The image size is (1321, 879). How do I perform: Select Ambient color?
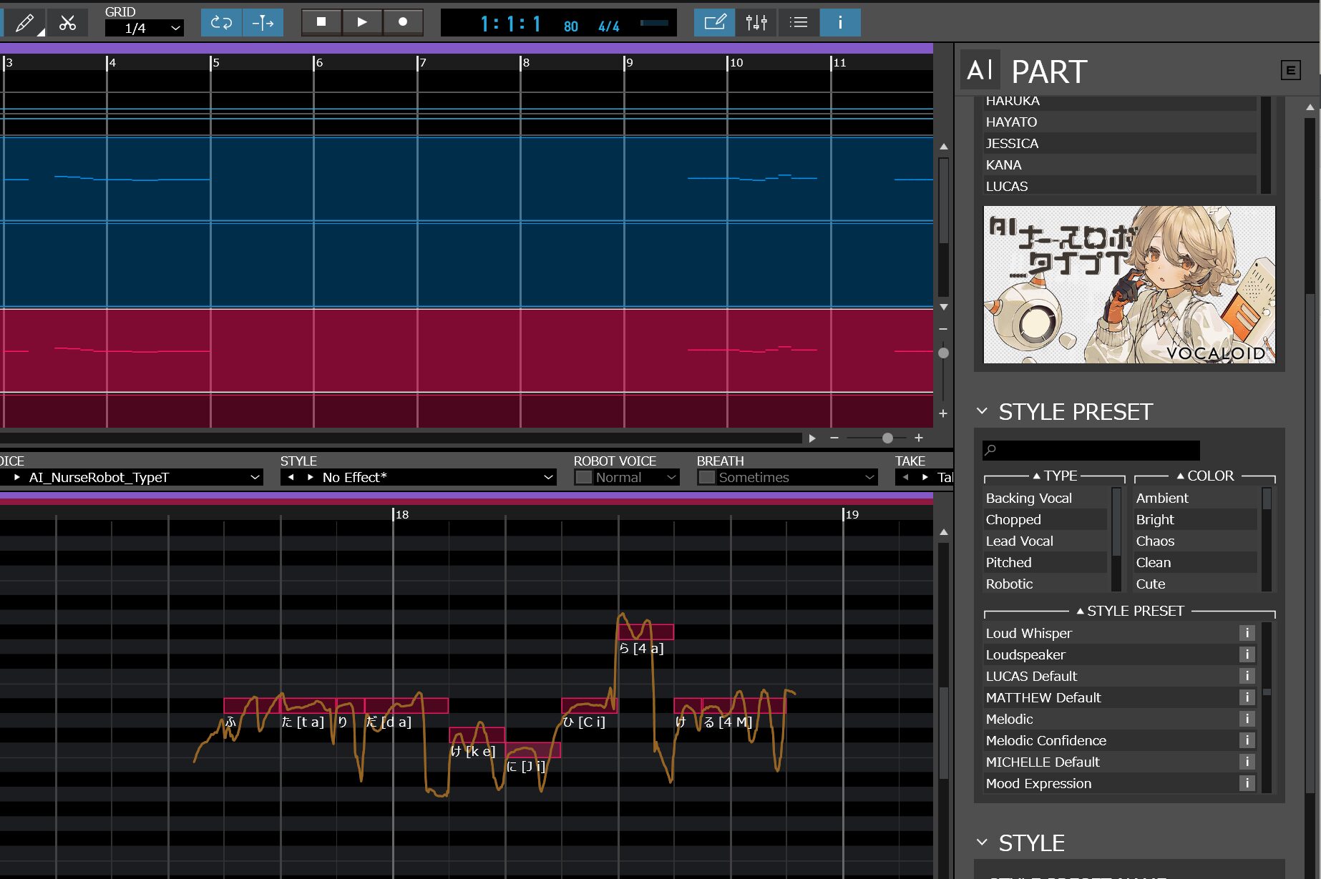click(1195, 499)
